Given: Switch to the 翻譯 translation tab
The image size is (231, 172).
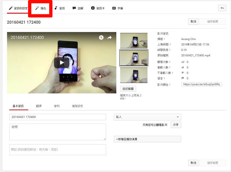Looking at the screenshot, I should [39, 106].
